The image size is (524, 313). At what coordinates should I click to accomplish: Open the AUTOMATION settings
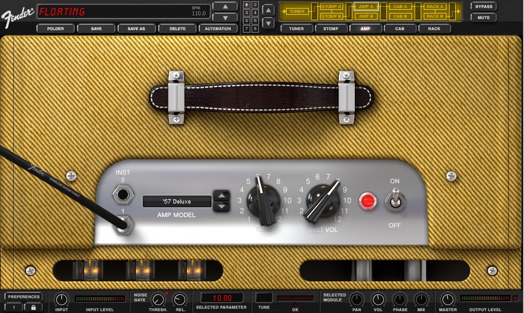tap(218, 29)
